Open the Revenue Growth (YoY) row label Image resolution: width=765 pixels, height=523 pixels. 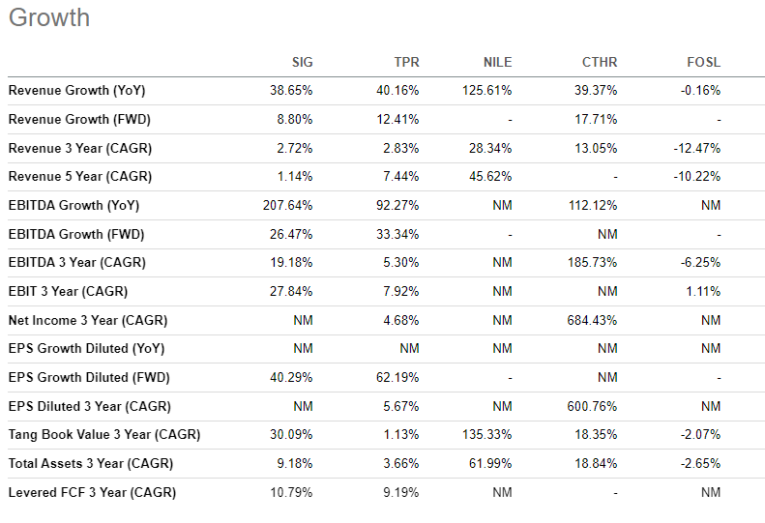click(76, 91)
